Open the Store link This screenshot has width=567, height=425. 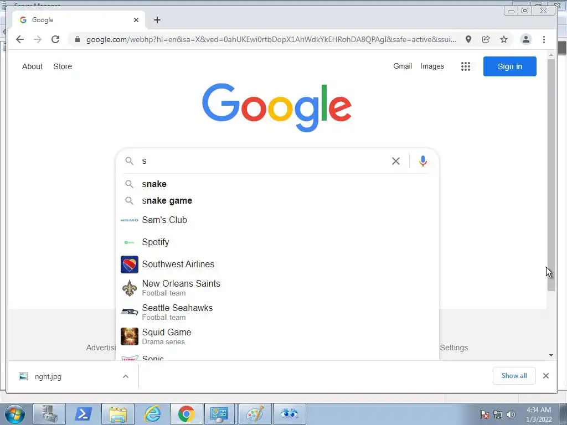[63, 66]
